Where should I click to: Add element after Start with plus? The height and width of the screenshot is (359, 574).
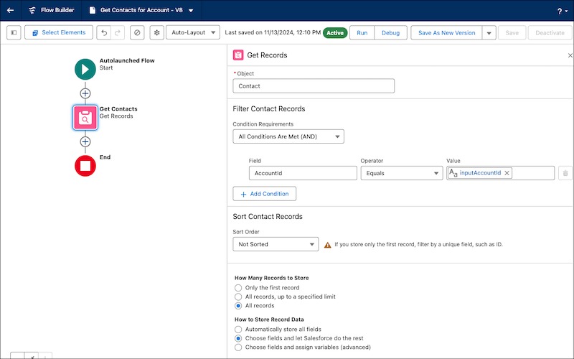pyautogui.click(x=85, y=93)
